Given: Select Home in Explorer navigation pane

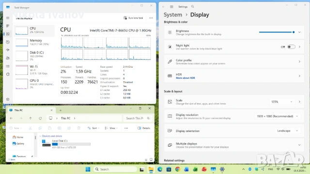Looking at the screenshot, I should click(x=18, y=137).
